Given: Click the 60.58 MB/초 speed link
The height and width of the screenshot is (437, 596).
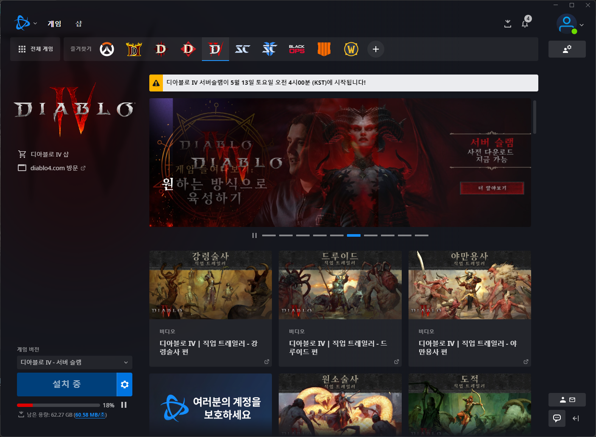Looking at the screenshot, I should point(90,415).
